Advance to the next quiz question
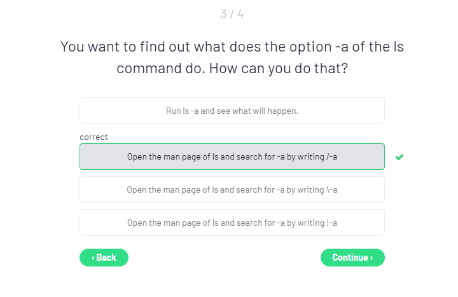458x297 pixels. (352, 258)
